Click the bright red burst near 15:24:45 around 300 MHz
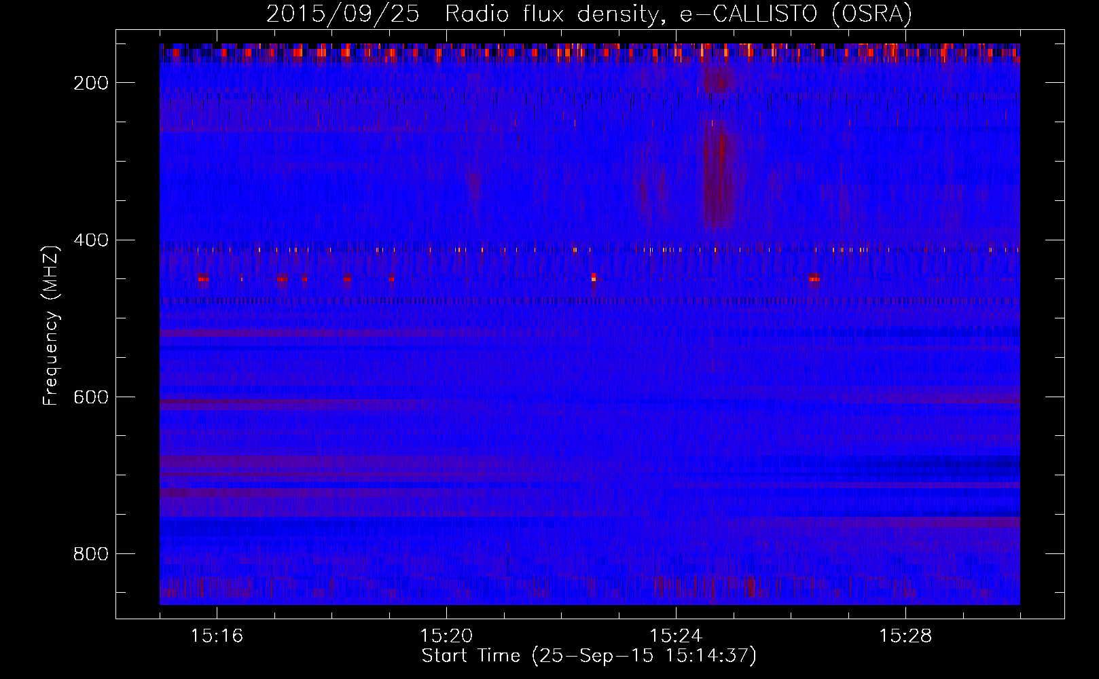Image resolution: width=1099 pixels, height=679 pixels. [720, 178]
